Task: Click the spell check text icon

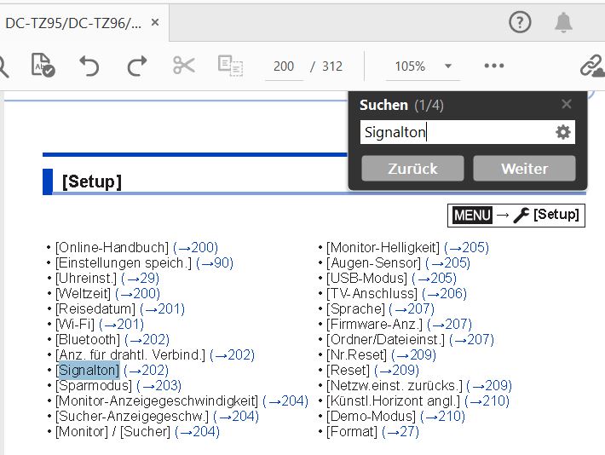Action: (43, 66)
